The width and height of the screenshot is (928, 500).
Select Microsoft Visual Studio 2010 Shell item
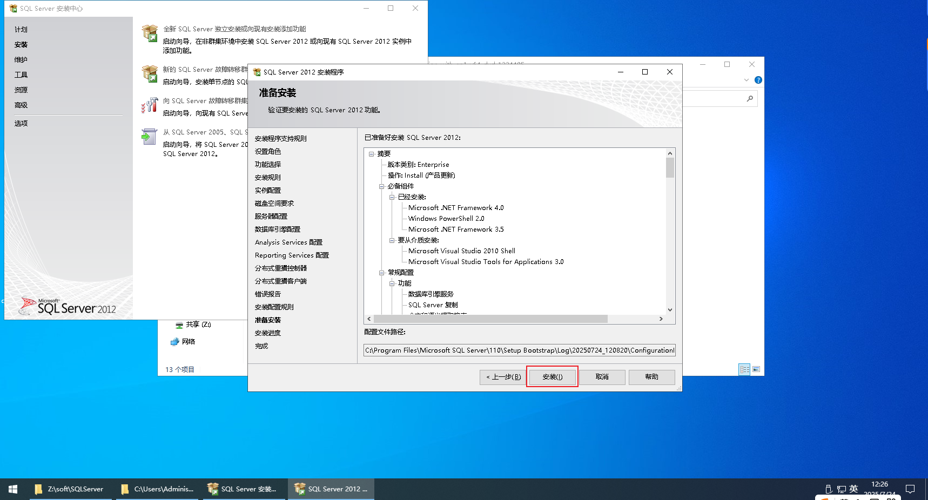[x=462, y=251]
